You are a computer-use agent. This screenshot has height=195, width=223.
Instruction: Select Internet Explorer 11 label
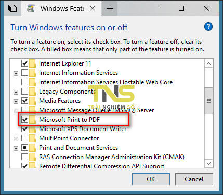tap(65, 63)
